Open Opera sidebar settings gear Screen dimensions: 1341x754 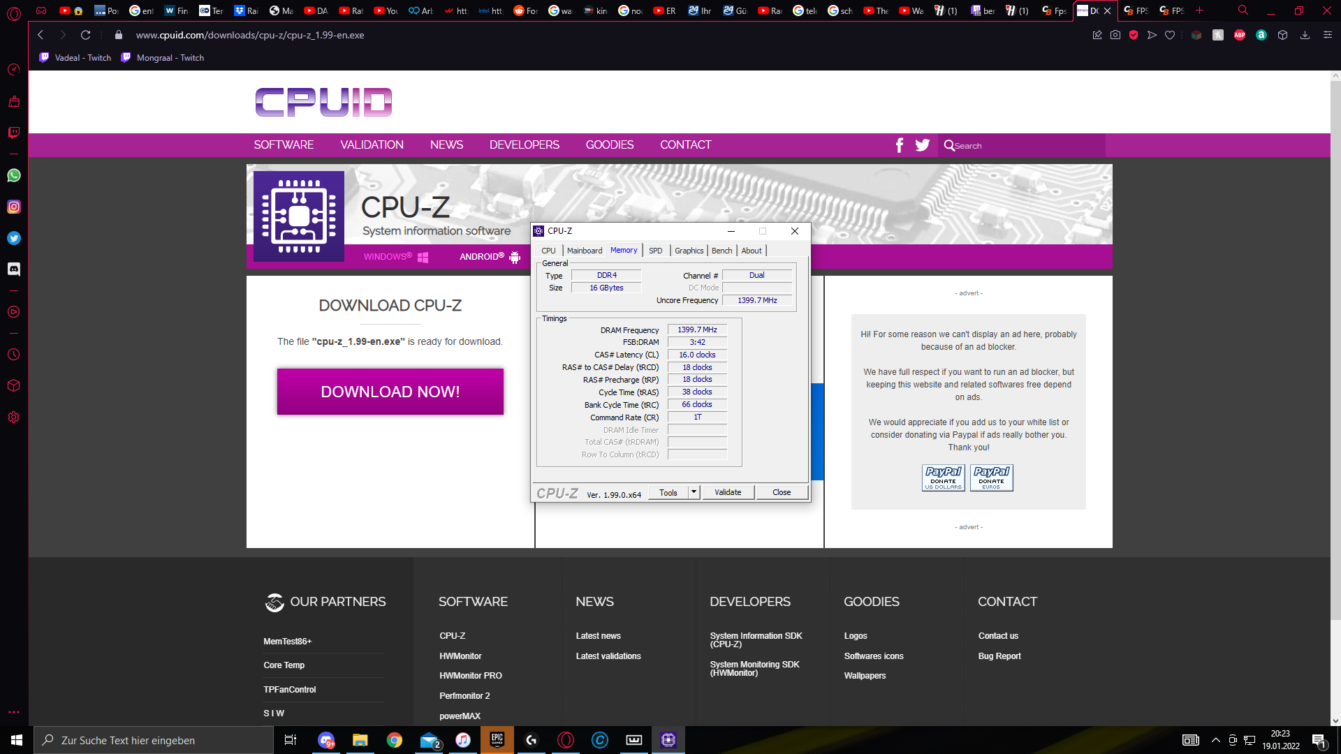point(14,417)
